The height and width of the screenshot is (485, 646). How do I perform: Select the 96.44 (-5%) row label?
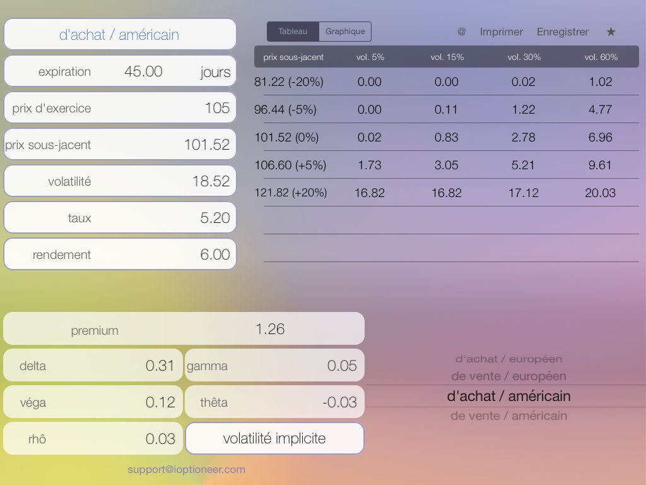[285, 109]
